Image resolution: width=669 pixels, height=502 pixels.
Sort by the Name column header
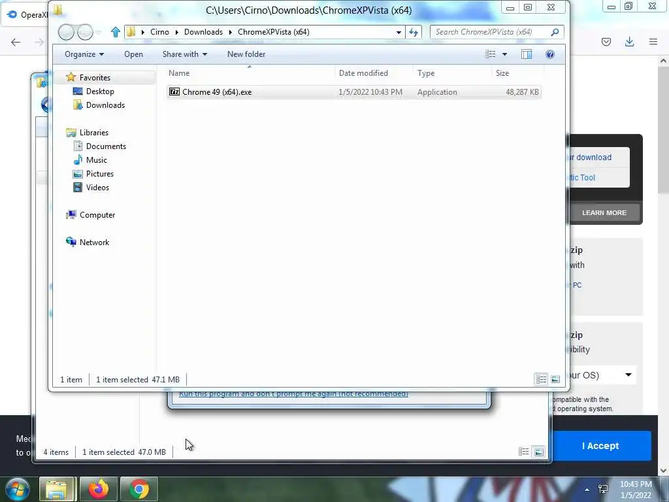click(250, 73)
